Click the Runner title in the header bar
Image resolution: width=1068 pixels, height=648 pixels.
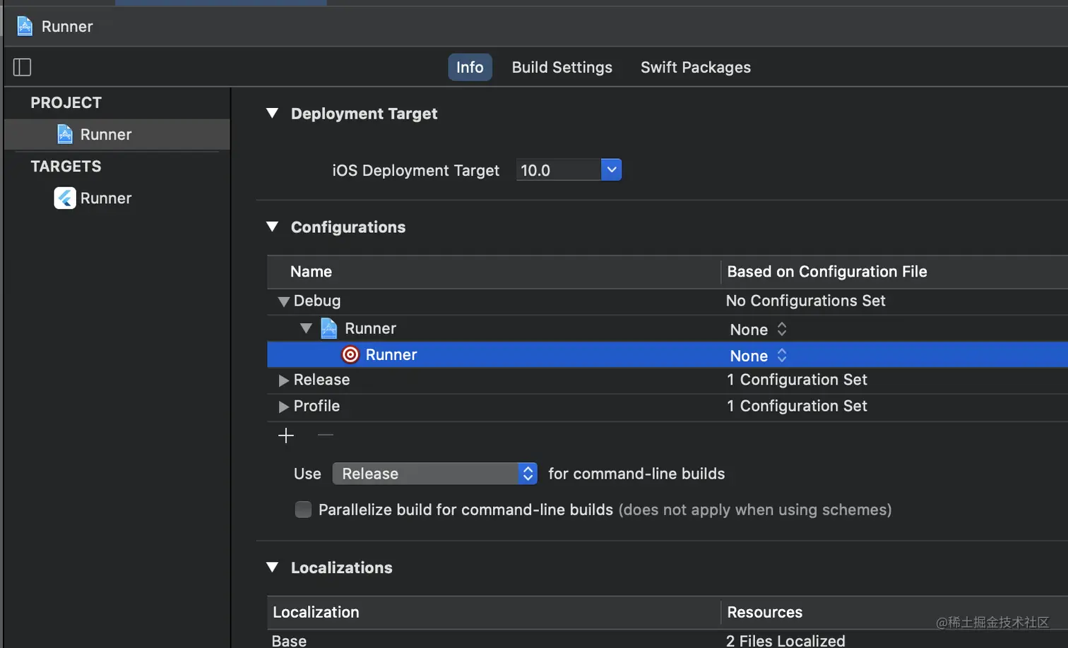[x=67, y=27]
